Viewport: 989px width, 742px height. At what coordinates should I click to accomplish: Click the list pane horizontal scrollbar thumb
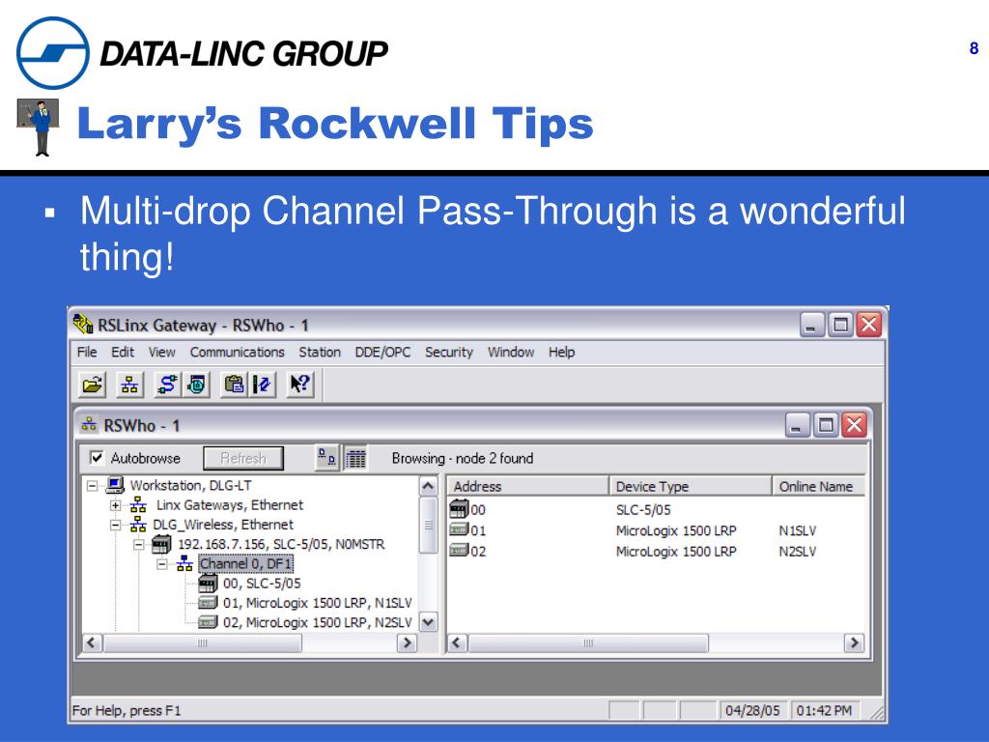[588, 642]
